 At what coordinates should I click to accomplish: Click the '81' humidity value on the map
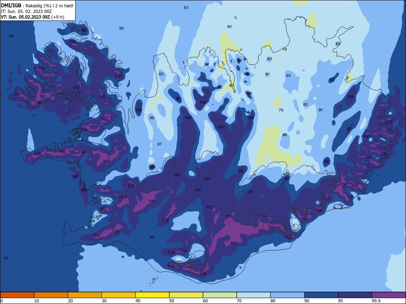(268, 74)
